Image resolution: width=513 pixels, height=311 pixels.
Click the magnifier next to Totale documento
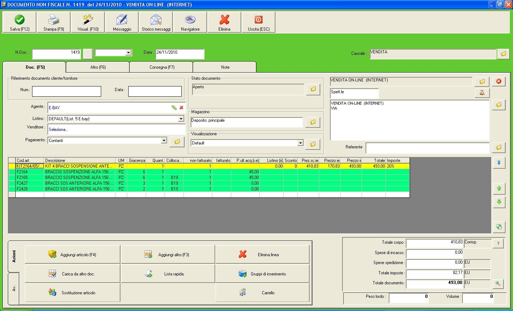tap(498, 284)
